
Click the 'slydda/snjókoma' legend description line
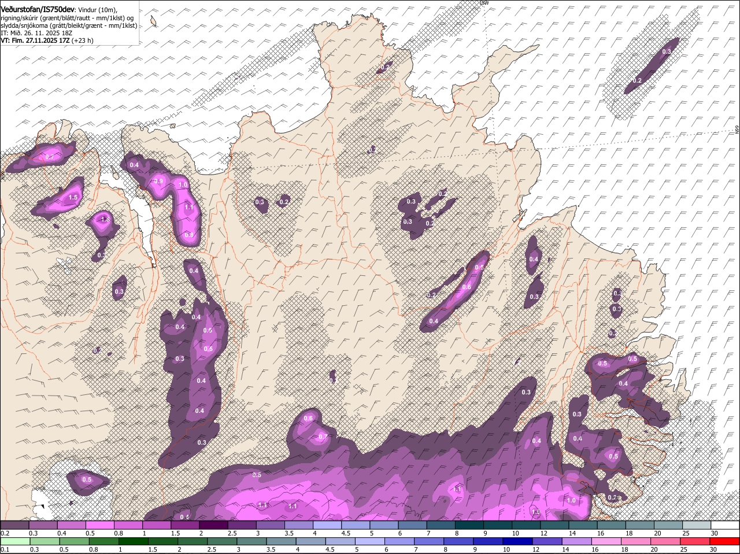pos(69,25)
